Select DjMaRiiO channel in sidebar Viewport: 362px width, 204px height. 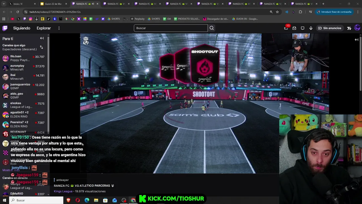[24, 194]
